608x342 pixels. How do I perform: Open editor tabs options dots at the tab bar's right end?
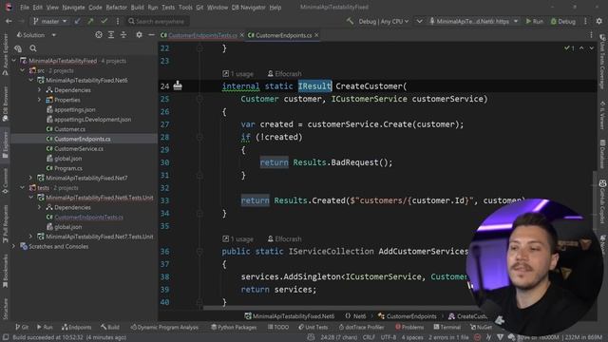click(x=591, y=35)
